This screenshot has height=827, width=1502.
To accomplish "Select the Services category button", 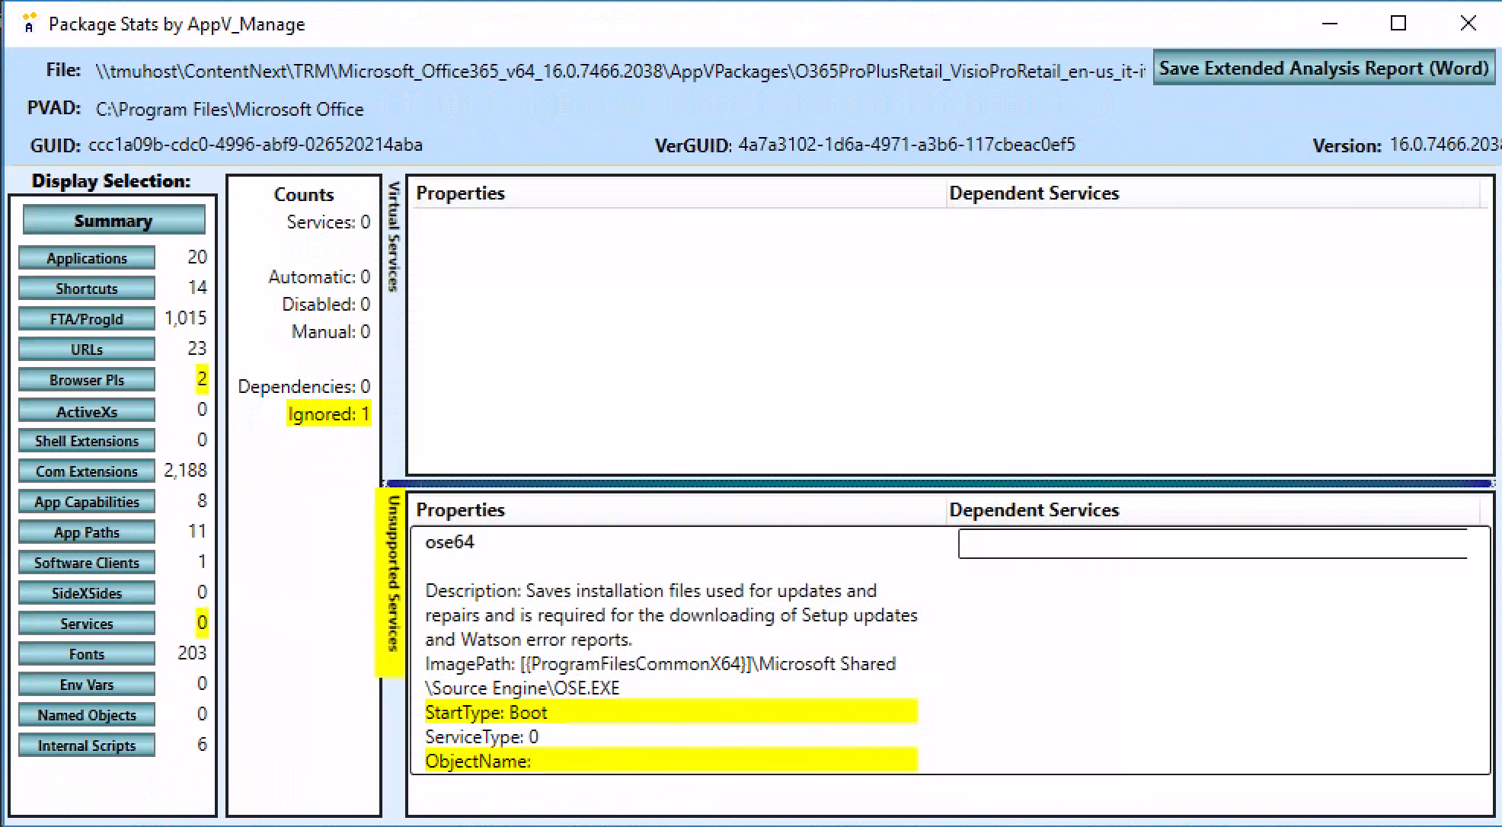I will point(87,624).
